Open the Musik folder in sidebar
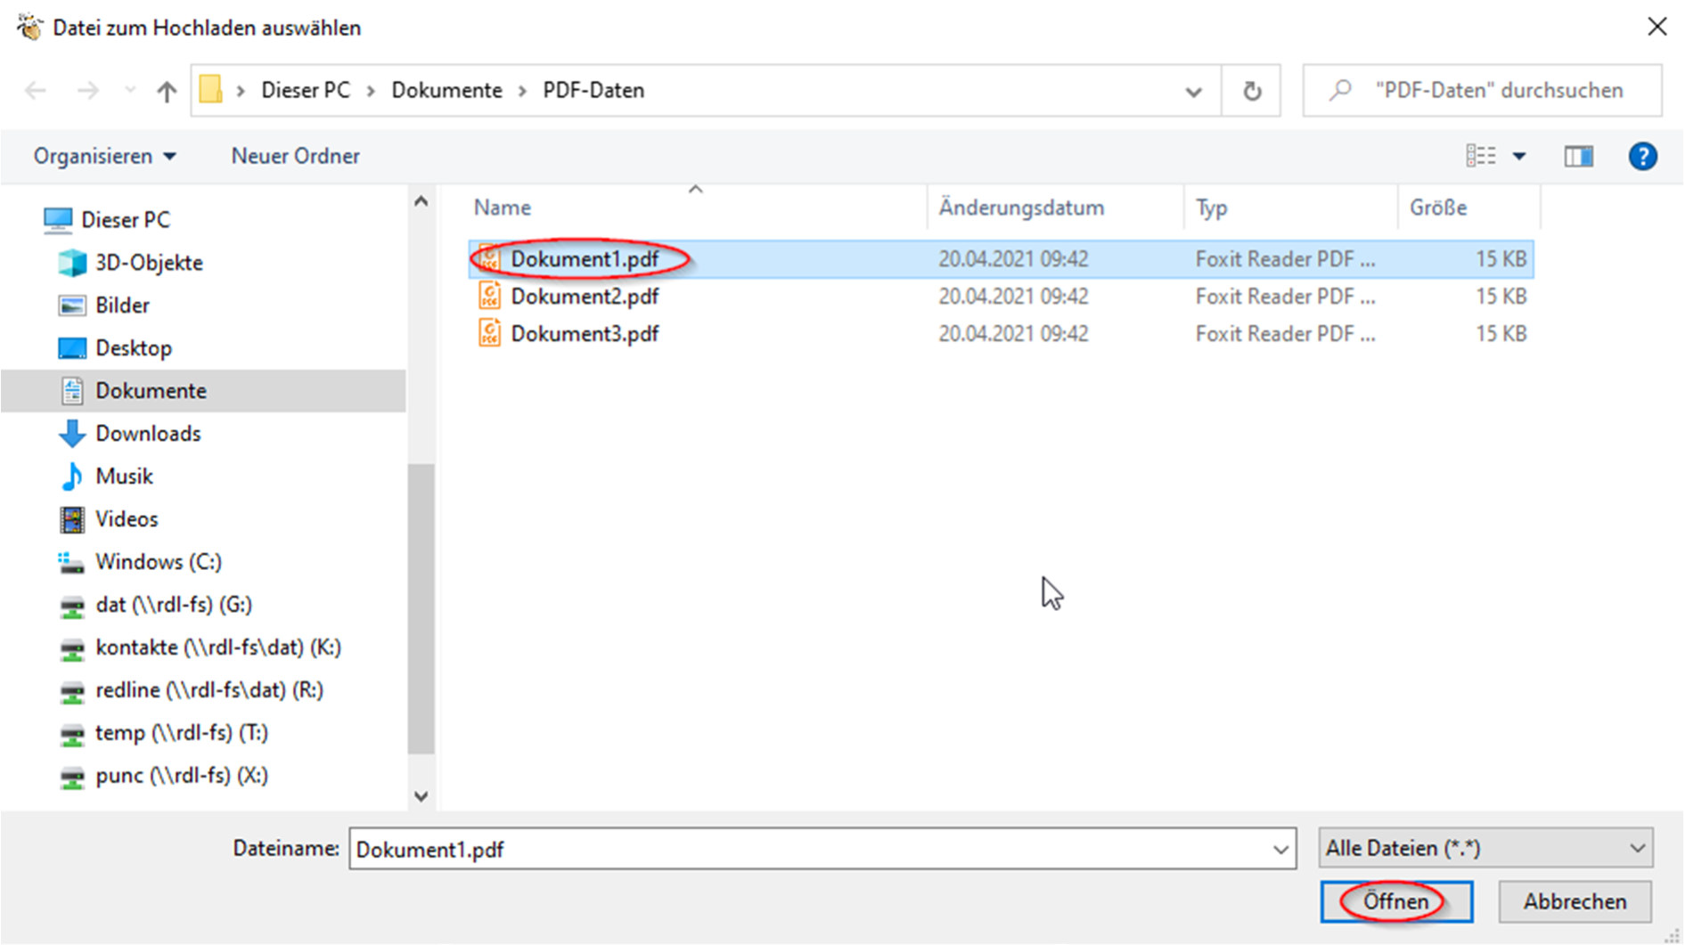The width and height of the screenshot is (1685, 945). [124, 477]
